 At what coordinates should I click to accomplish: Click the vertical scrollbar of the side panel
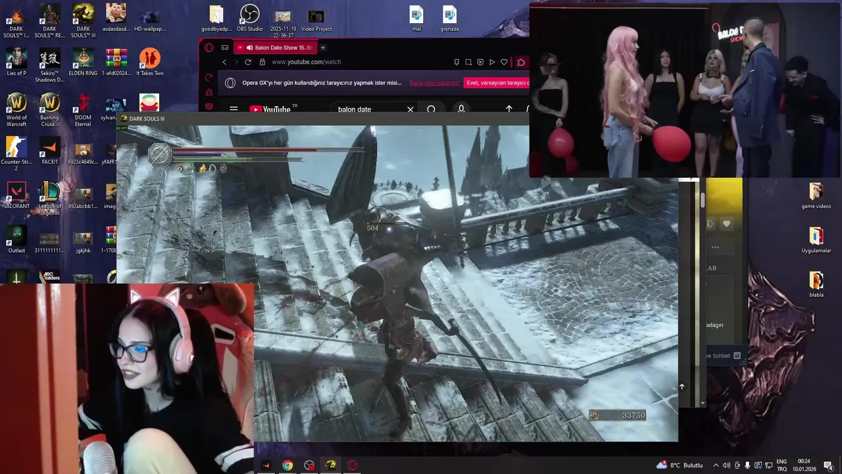click(x=703, y=201)
